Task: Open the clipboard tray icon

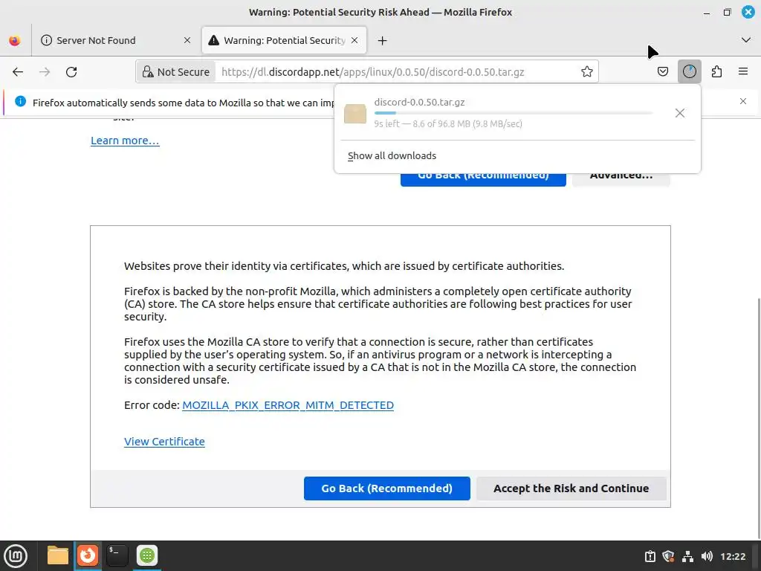Action: pos(650,556)
